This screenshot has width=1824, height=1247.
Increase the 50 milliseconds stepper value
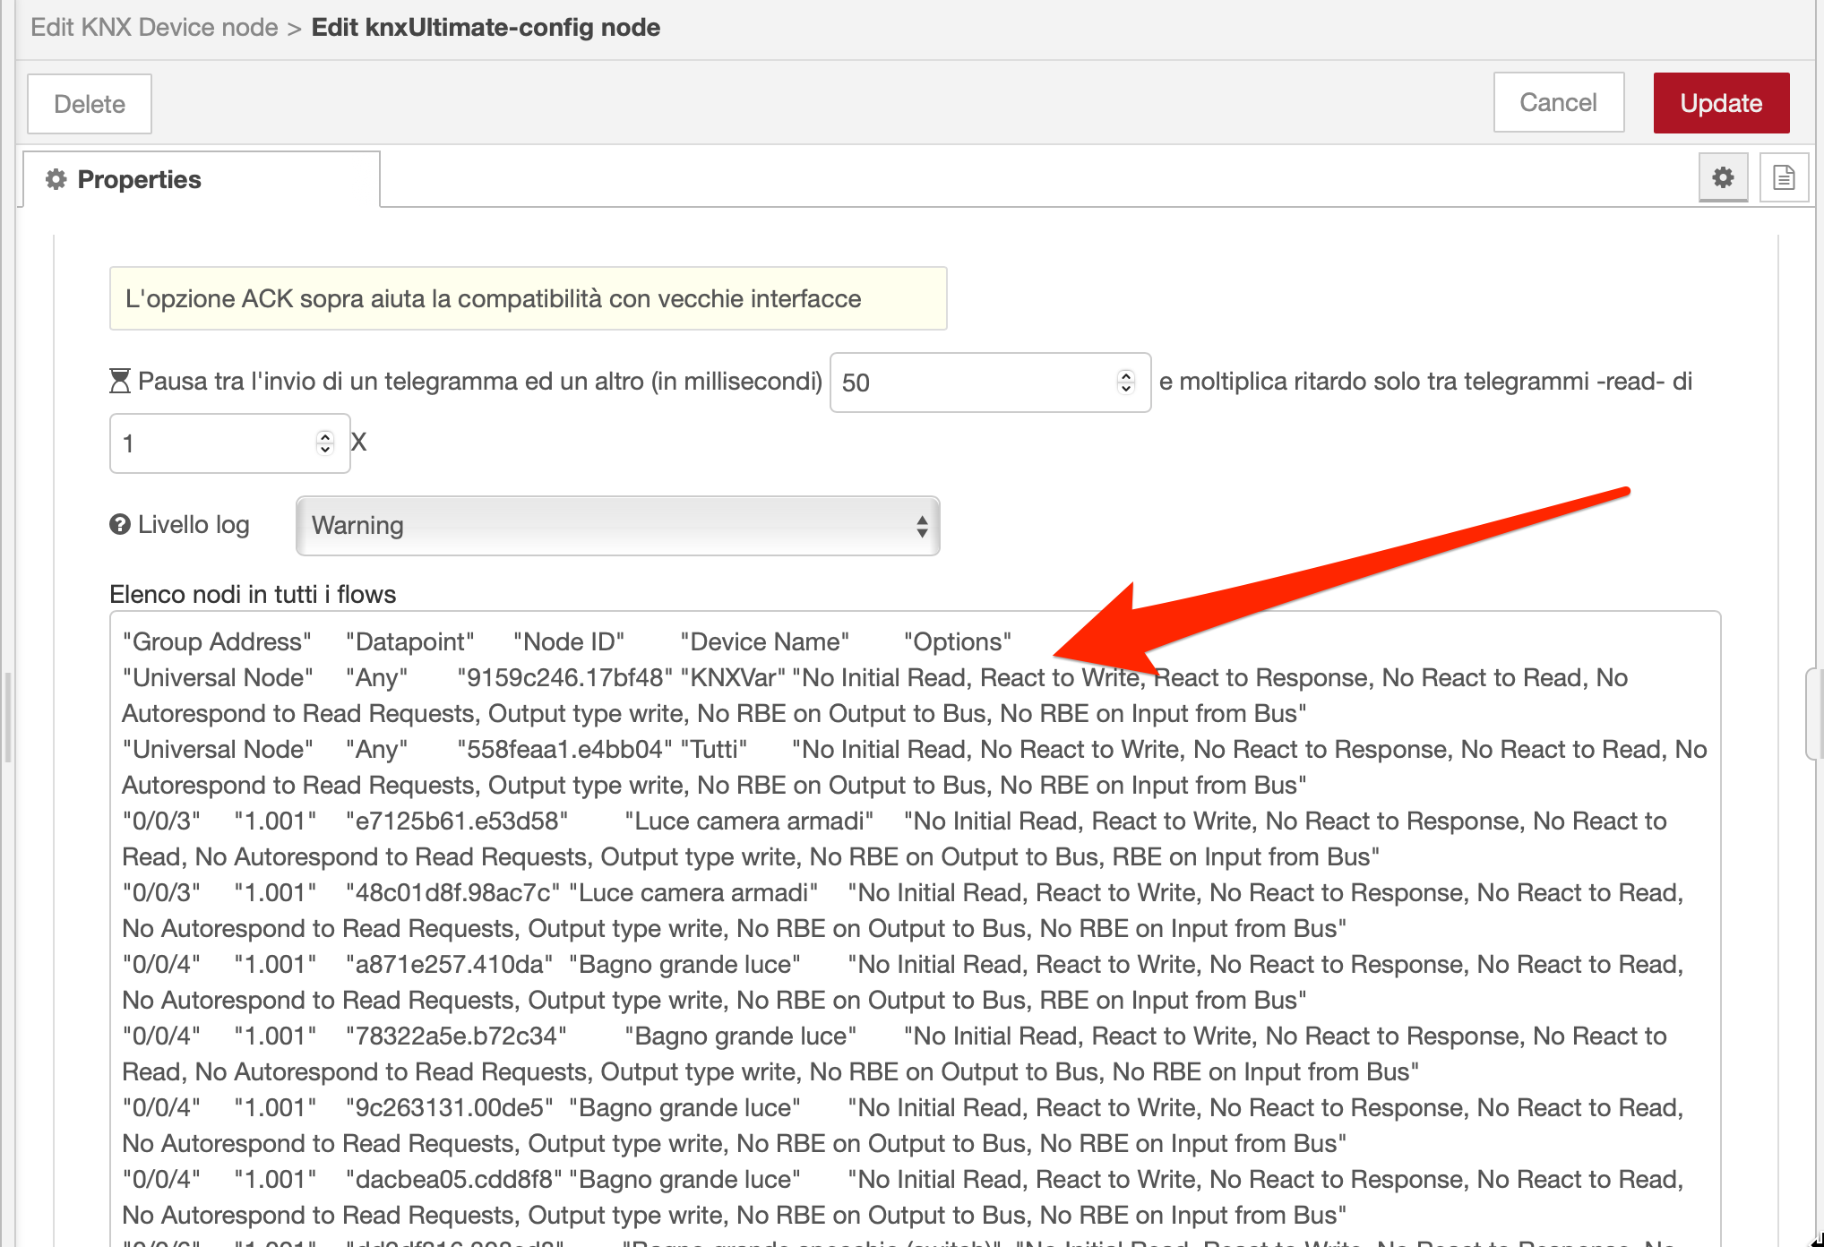pos(1126,376)
